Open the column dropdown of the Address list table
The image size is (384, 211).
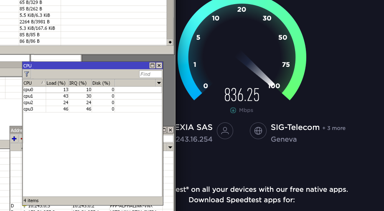pyautogui.click(x=170, y=147)
